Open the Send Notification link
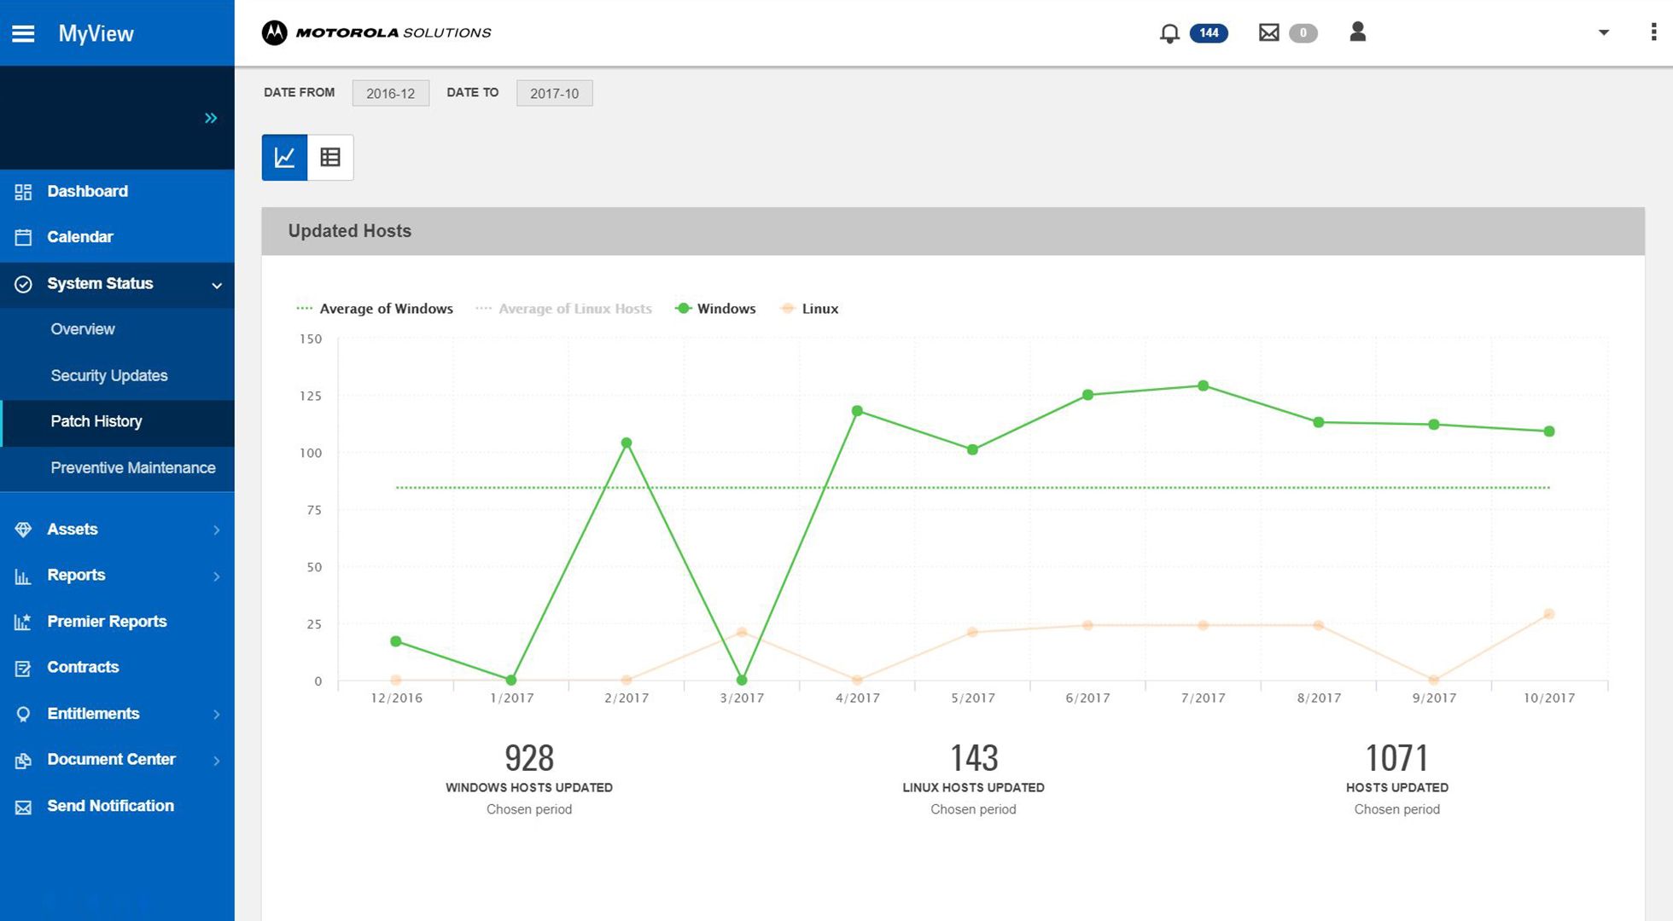The width and height of the screenshot is (1673, 921). coord(110,806)
